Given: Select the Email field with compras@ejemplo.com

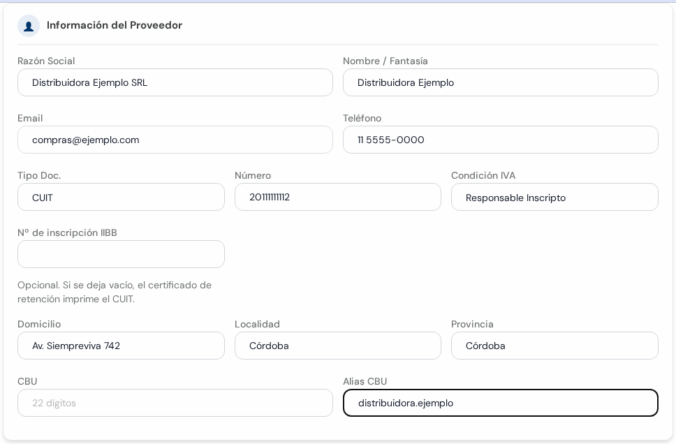Looking at the screenshot, I should (x=175, y=140).
